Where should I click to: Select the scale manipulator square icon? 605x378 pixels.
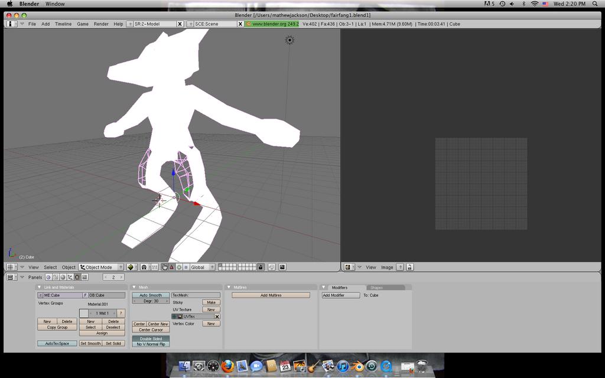tap(186, 267)
